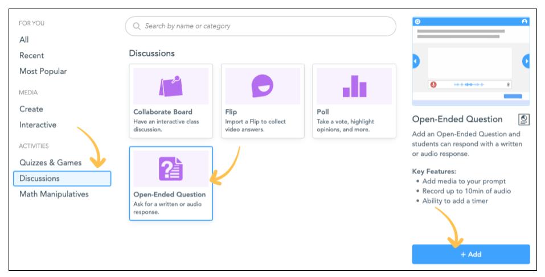Screen dimensions: 545x277
Task: Click the Flip smiley speech bubble icon
Action: click(262, 86)
